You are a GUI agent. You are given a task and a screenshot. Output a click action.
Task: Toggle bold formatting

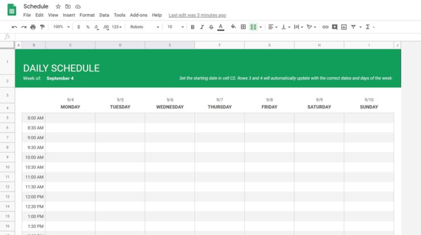pos(192,27)
